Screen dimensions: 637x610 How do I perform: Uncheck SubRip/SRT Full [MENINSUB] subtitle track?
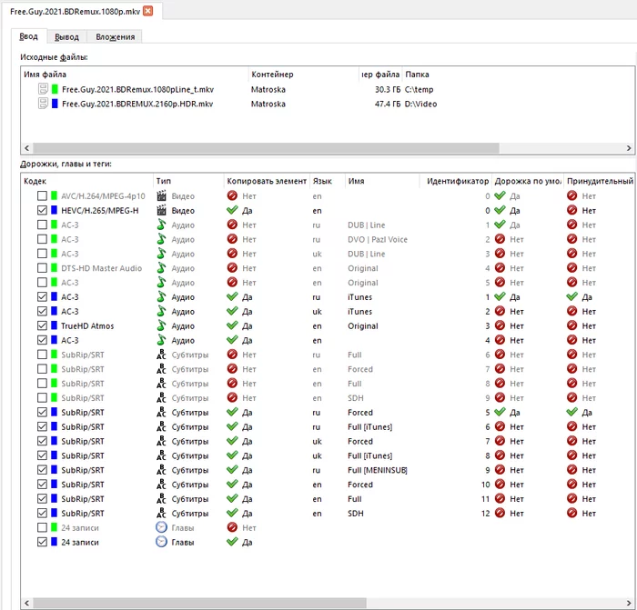[x=42, y=470]
